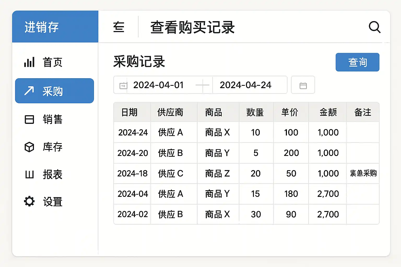Click the start date field 2024-04-01
Image resolution: width=401 pixels, height=267 pixels.
[158, 85]
